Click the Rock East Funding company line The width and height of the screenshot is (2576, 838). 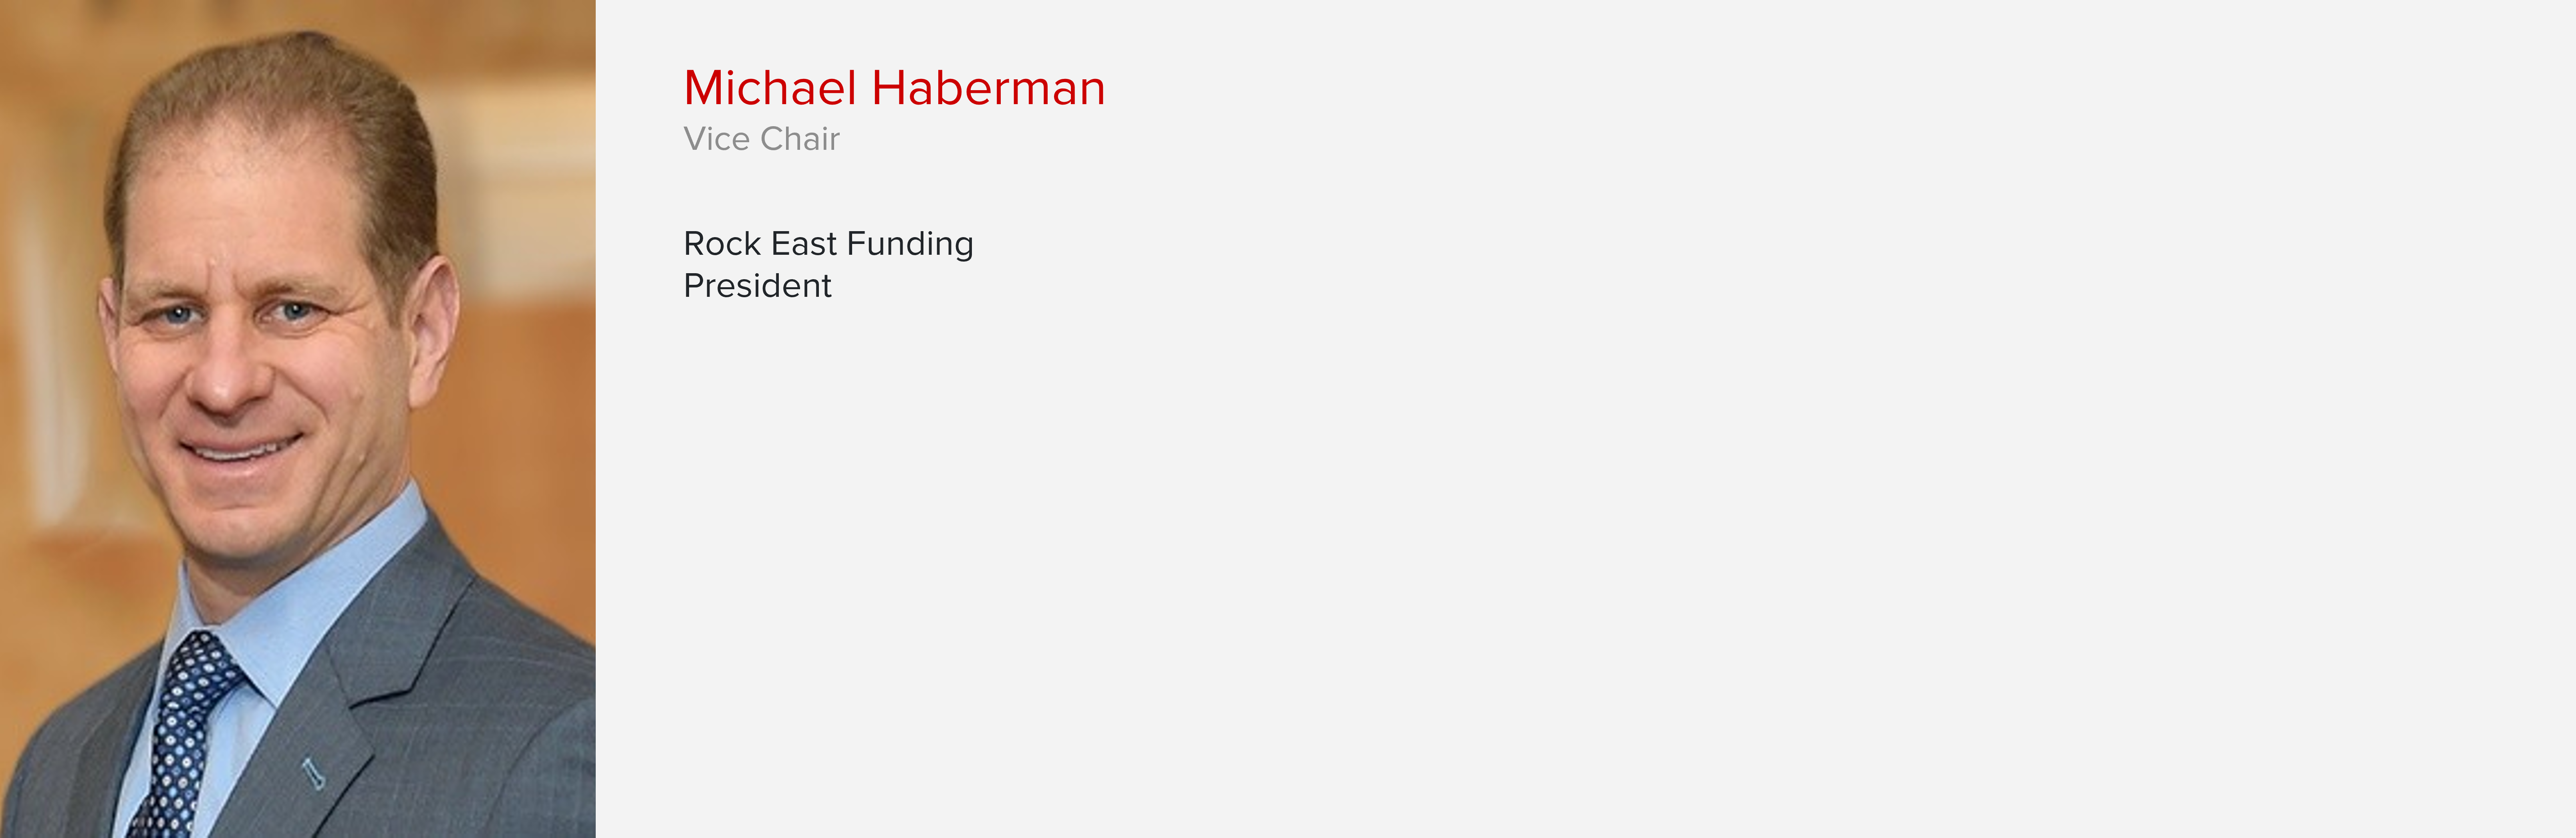point(828,244)
